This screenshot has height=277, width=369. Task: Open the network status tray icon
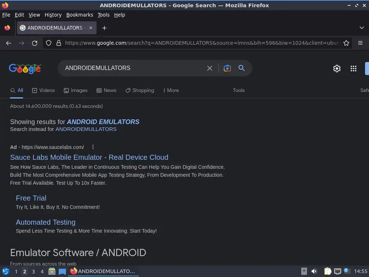point(337,271)
